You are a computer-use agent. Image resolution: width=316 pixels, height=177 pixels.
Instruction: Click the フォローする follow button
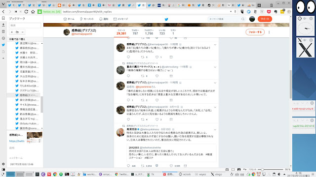pos(255,32)
